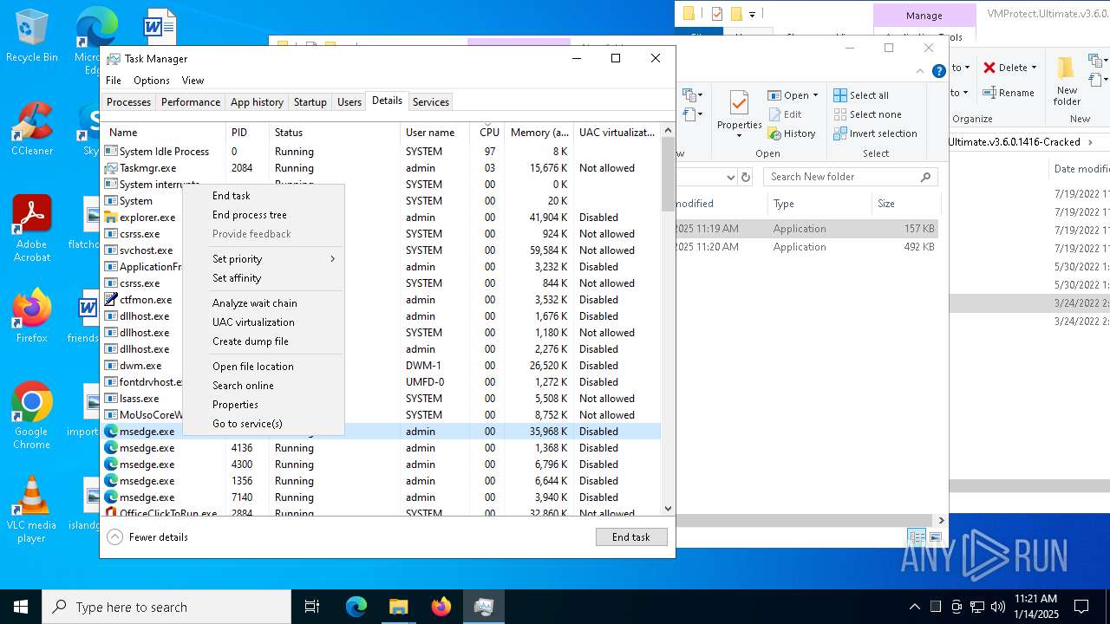Open File Explorer from the taskbar
Screen dimensions: 1110x624
coord(398,607)
